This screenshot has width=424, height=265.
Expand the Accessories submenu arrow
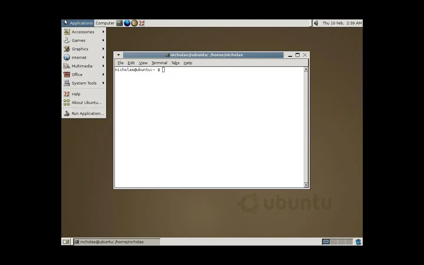[x=103, y=32]
